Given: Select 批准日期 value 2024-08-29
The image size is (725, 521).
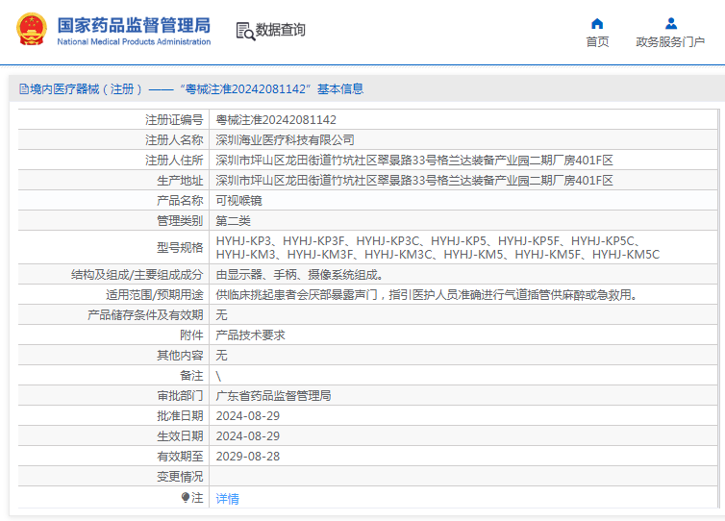Looking at the screenshot, I should (x=248, y=416).
